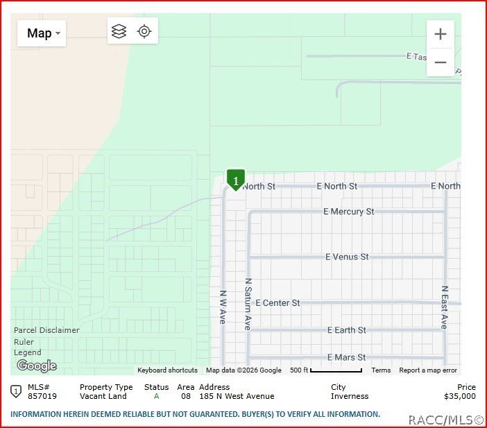Click MLS number 857019

(x=42, y=396)
